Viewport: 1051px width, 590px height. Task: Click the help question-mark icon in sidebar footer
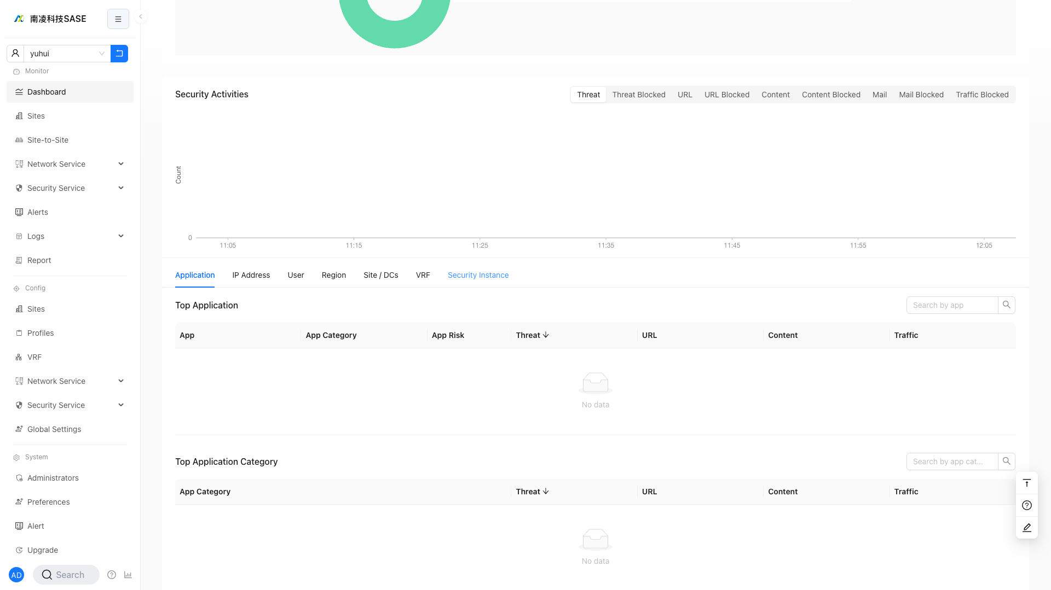tap(112, 575)
